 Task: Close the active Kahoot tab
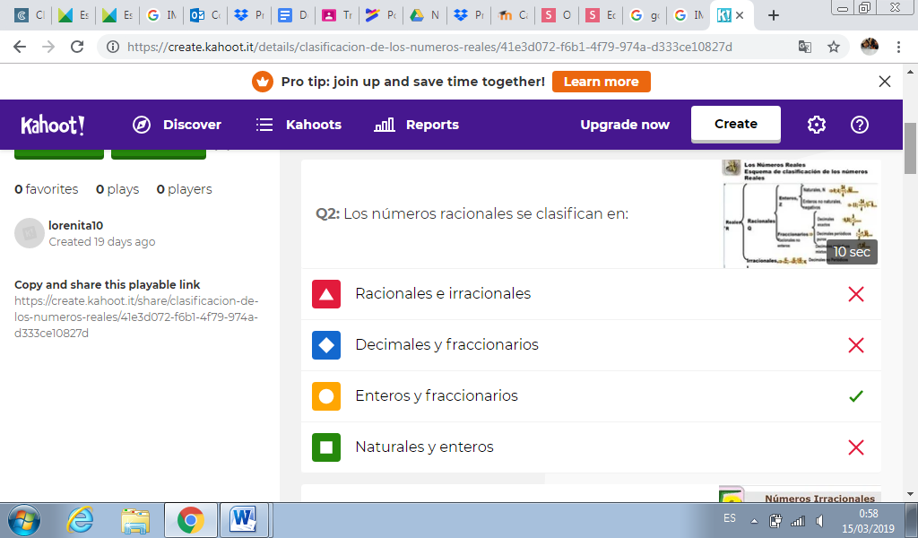[740, 15]
